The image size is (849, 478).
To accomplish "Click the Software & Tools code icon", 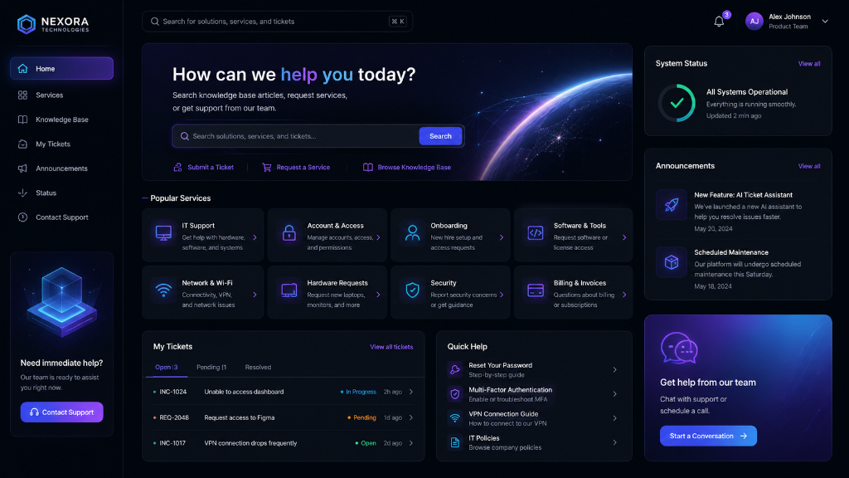I will (536, 233).
